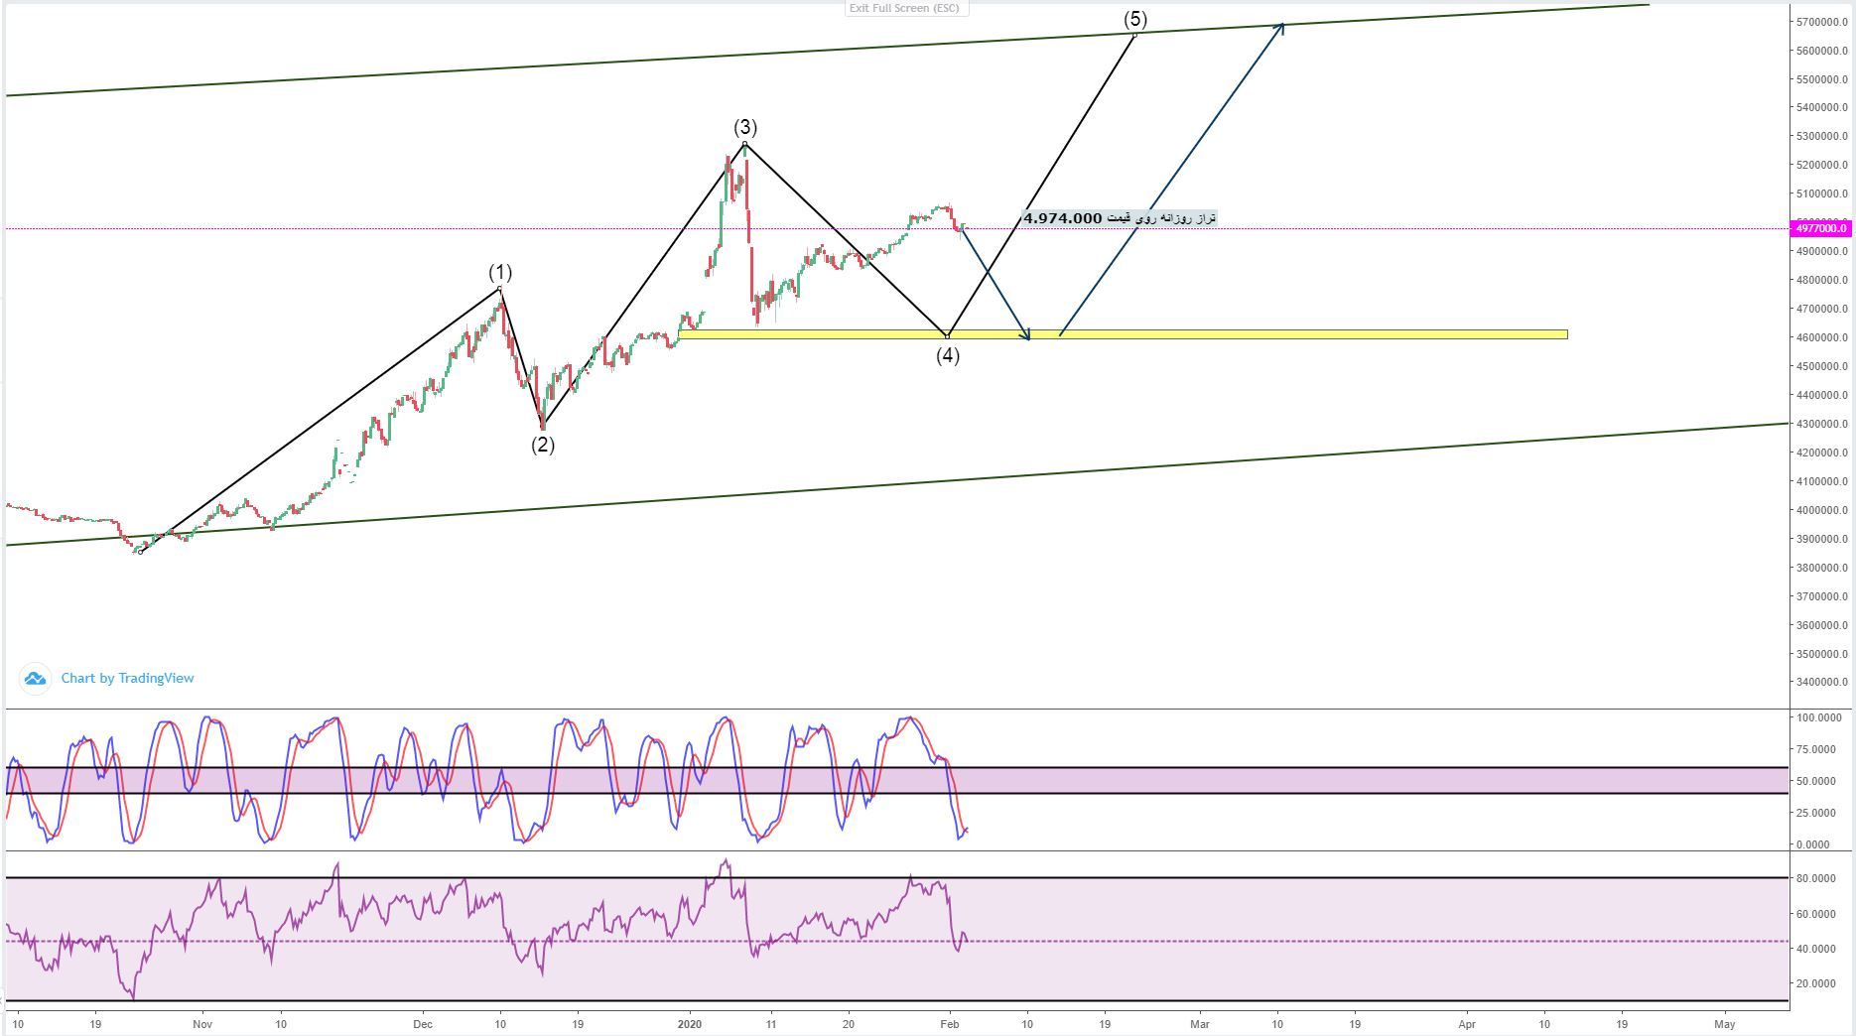Click the Exit Full Screen (ESC) button
The height and width of the screenshot is (1036, 1856).
point(904,8)
